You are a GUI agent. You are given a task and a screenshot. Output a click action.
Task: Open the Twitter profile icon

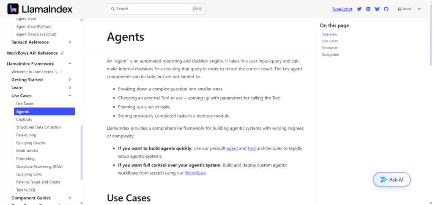[359, 9]
